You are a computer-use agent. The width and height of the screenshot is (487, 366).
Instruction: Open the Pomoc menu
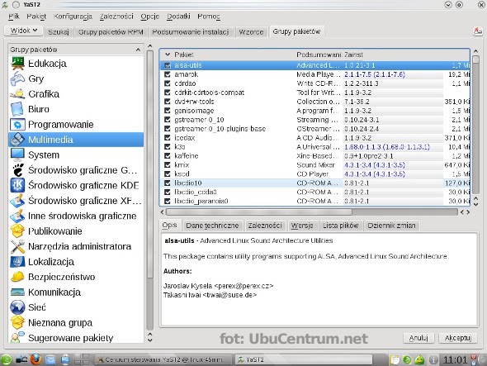(x=209, y=17)
